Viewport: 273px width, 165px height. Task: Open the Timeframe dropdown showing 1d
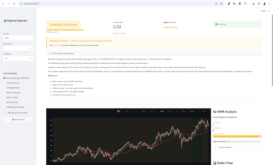[x=18, y=58]
